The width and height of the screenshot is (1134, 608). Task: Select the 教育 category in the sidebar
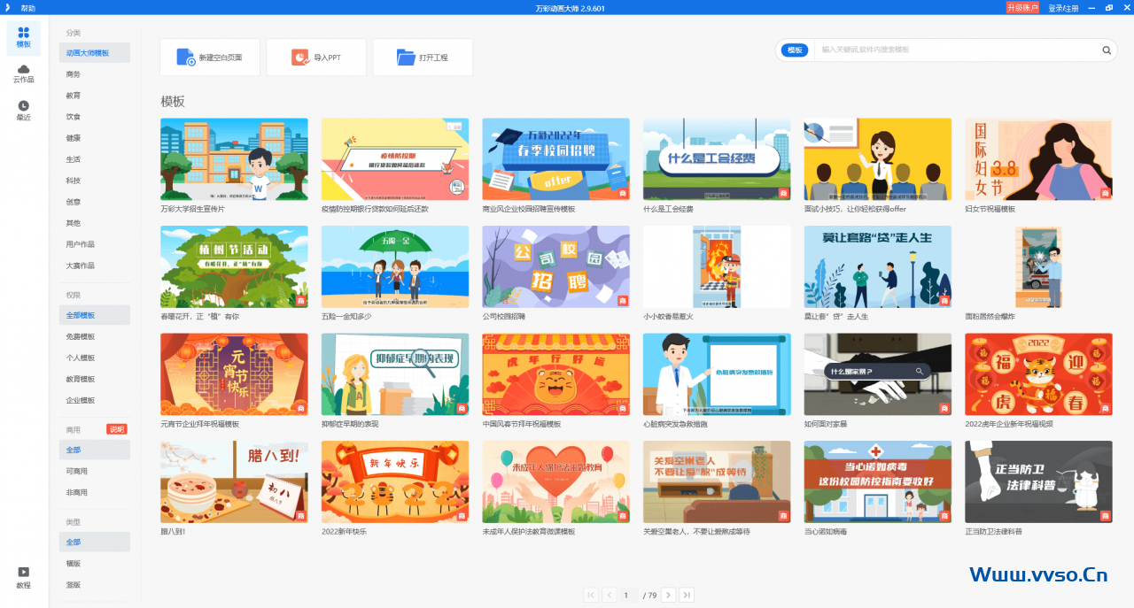74,96
